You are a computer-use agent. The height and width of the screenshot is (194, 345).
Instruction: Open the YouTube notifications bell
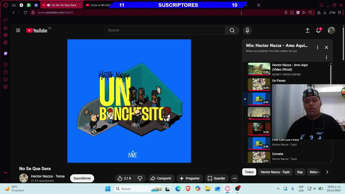coord(319,30)
